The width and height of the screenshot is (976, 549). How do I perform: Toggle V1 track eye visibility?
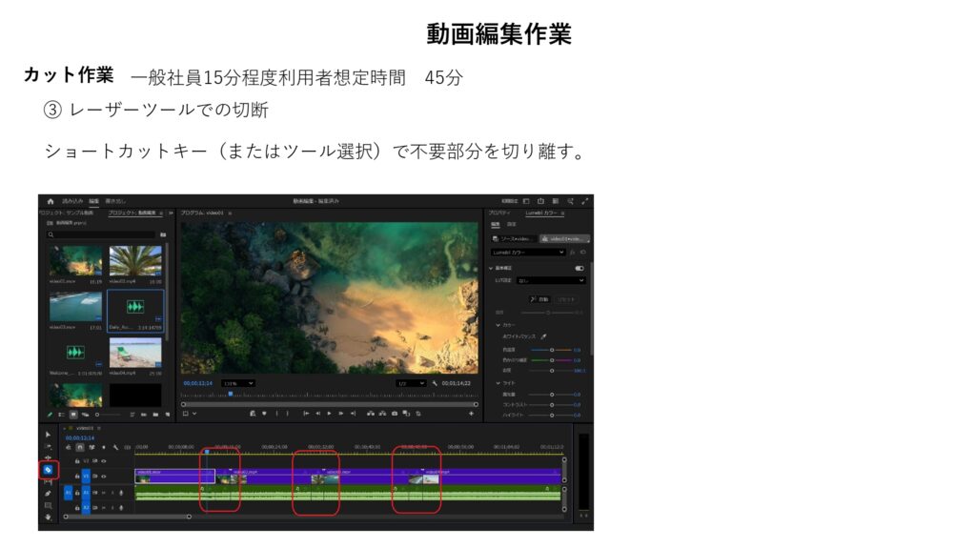104,476
